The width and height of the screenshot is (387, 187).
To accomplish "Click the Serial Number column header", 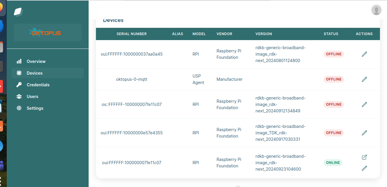I will 131,34.
